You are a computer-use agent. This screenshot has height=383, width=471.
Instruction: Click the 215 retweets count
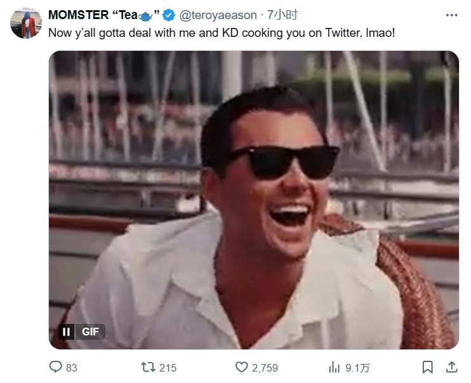tap(168, 368)
